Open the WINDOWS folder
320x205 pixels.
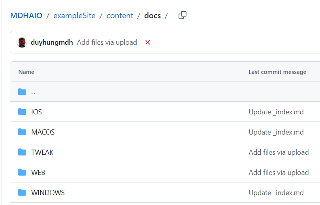48,192
